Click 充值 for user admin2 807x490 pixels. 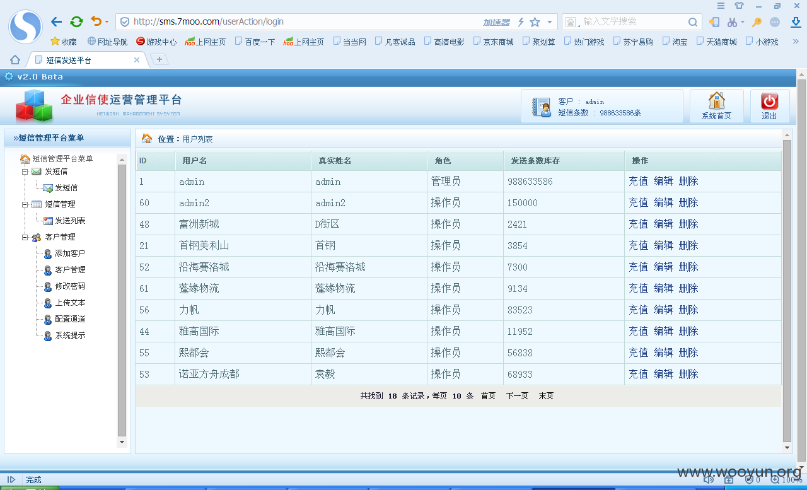click(x=638, y=202)
